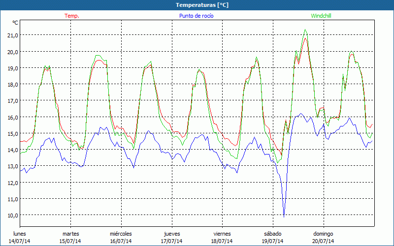The width and height of the screenshot is (394, 246).
Task: Click the lowest dip of the blue dew point line
Action: pos(284,216)
